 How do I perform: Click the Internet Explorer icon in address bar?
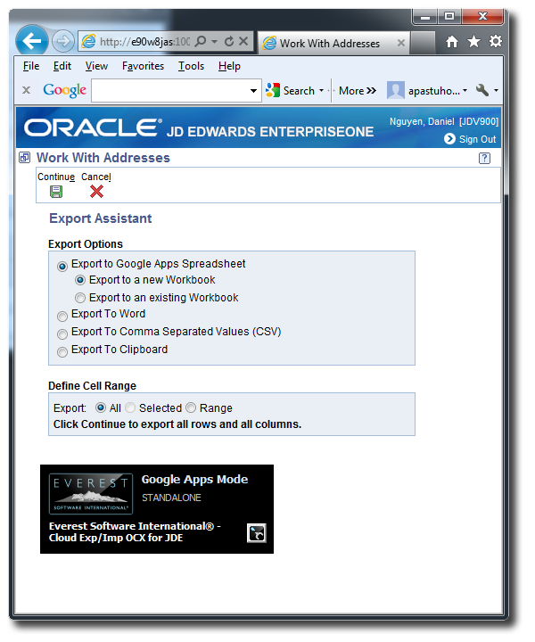88,41
